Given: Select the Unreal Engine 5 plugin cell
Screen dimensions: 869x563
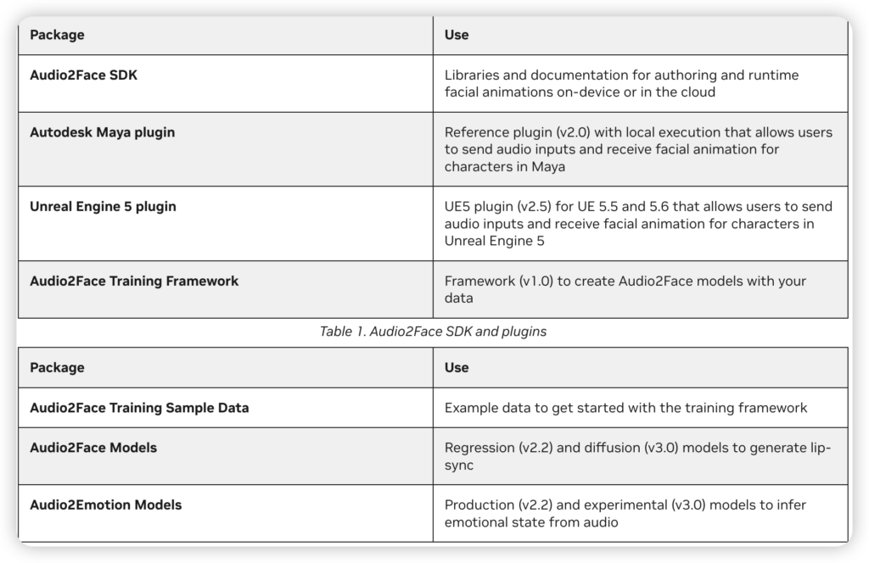Looking at the screenshot, I should click(104, 207).
